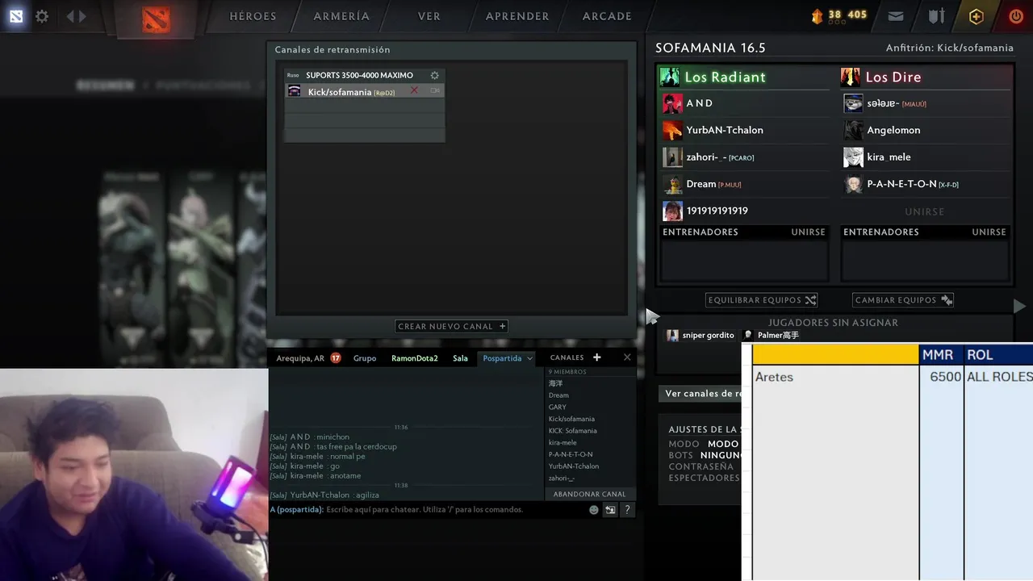Open the VER menu
Viewport: 1033px width, 581px height.
coord(429,16)
